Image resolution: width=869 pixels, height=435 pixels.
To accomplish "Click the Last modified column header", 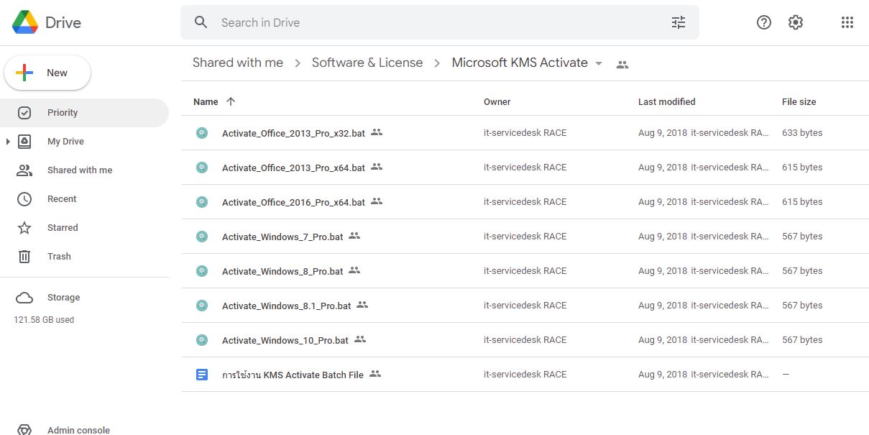I will pyautogui.click(x=667, y=101).
